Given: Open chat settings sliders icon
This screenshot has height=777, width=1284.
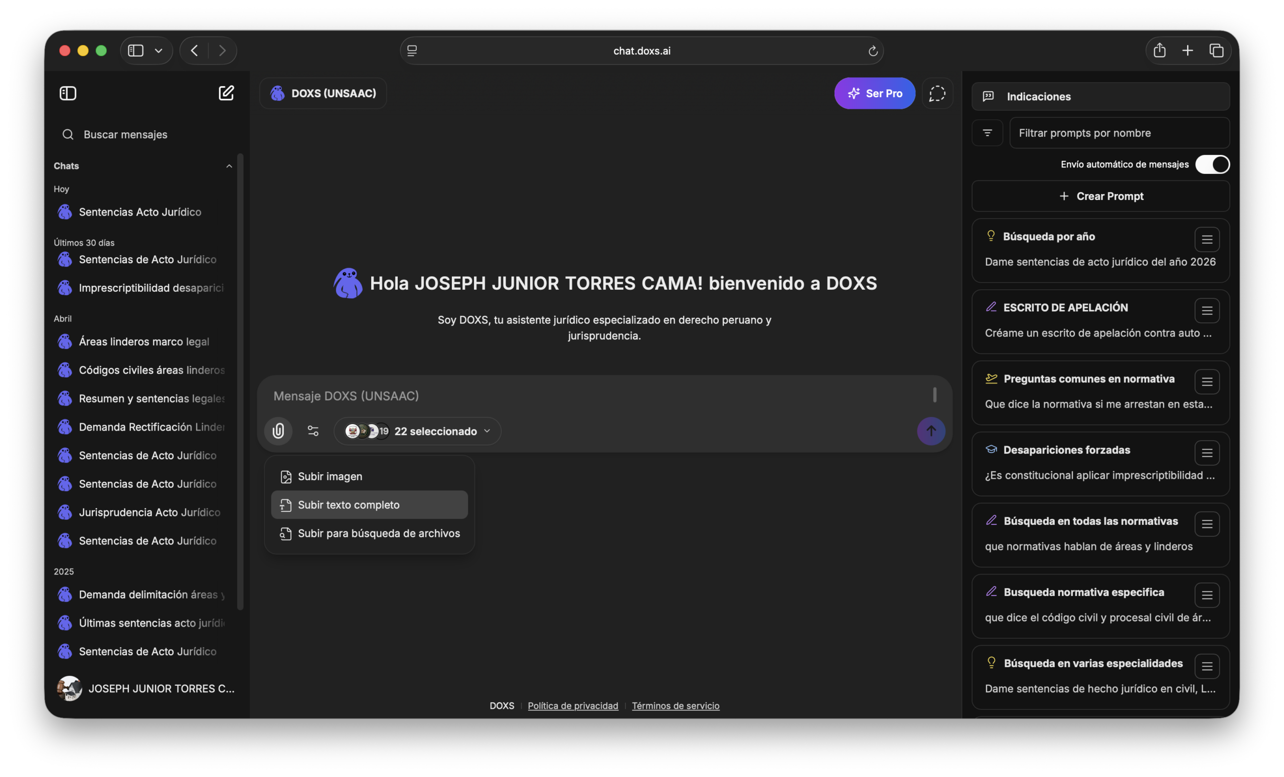Looking at the screenshot, I should (x=313, y=431).
